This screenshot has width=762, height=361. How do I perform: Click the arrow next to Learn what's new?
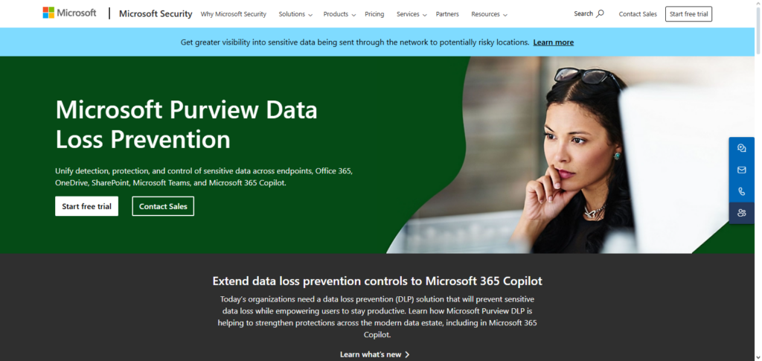[x=407, y=355]
